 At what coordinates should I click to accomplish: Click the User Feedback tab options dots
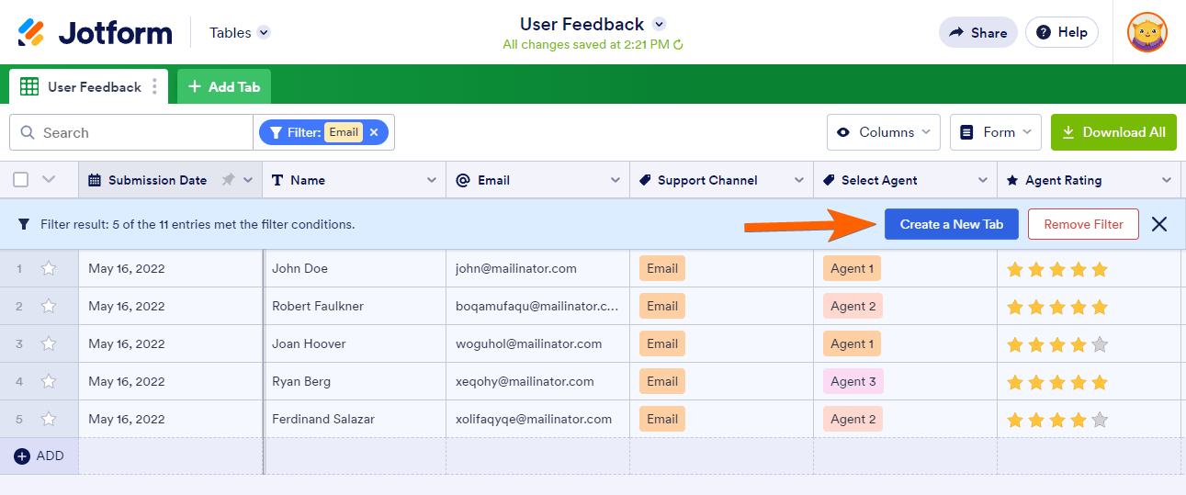tap(154, 87)
